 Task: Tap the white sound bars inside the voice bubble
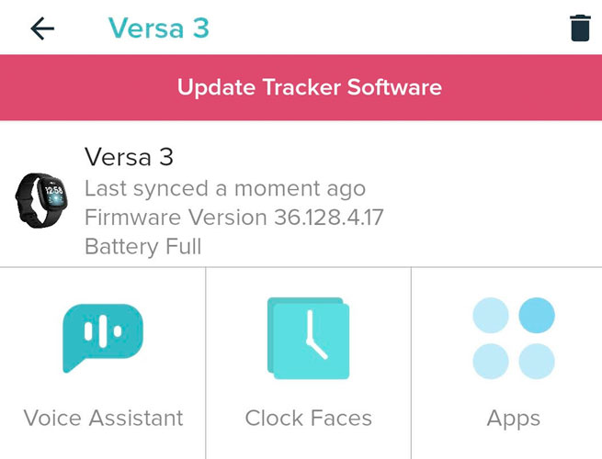[103, 330]
